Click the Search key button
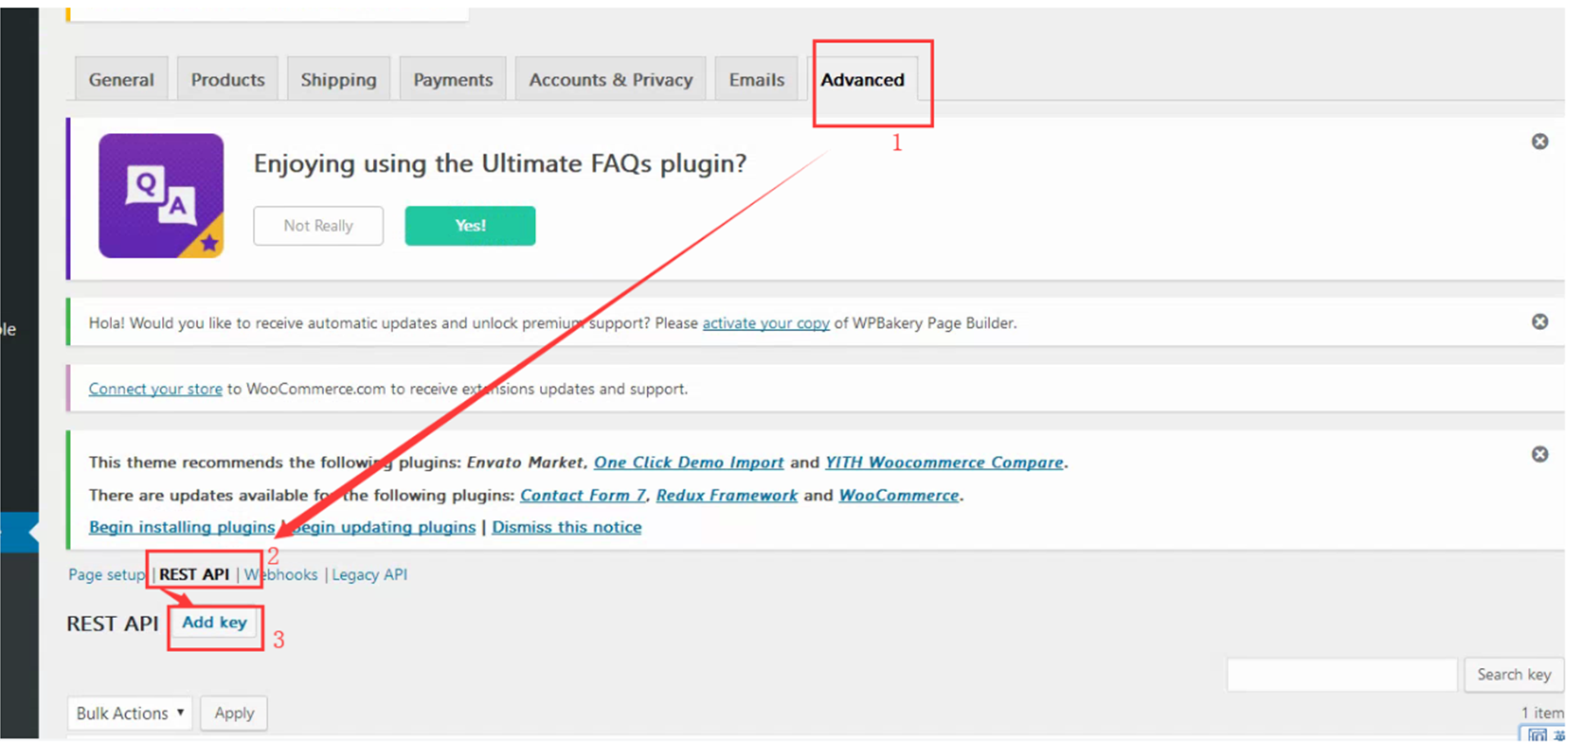Screen dimensions: 1582x745 pos(1514,675)
